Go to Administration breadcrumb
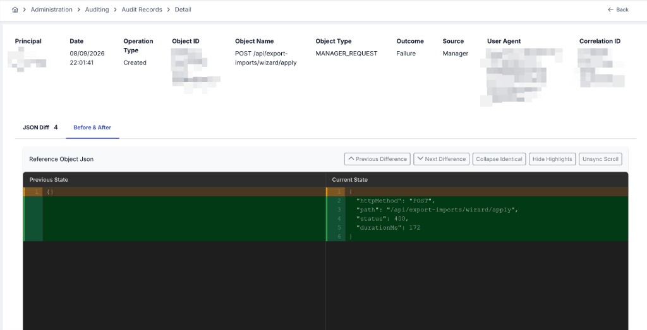 tap(52, 9)
